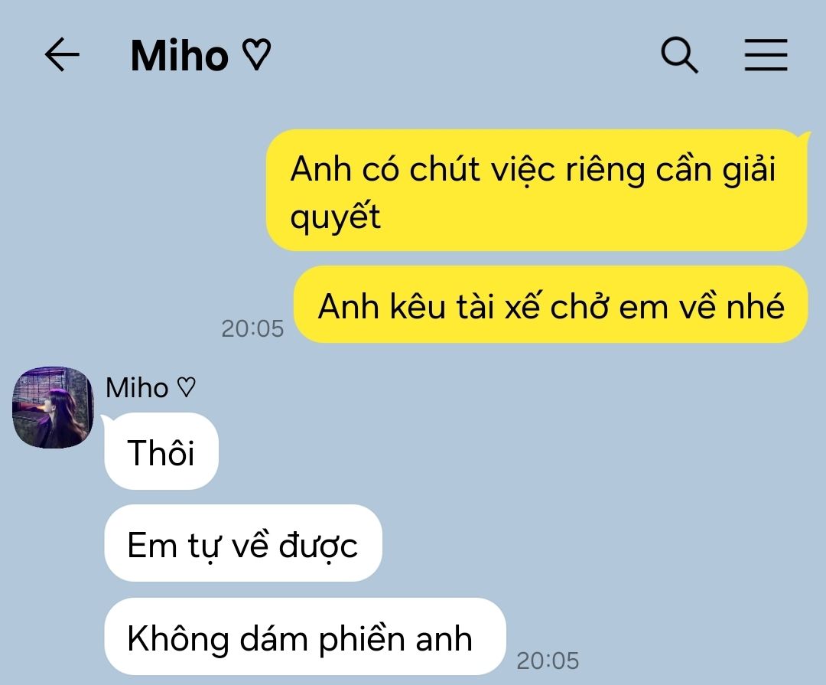
Task: Click the word "được" in the white bubble
Action: click(x=318, y=545)
